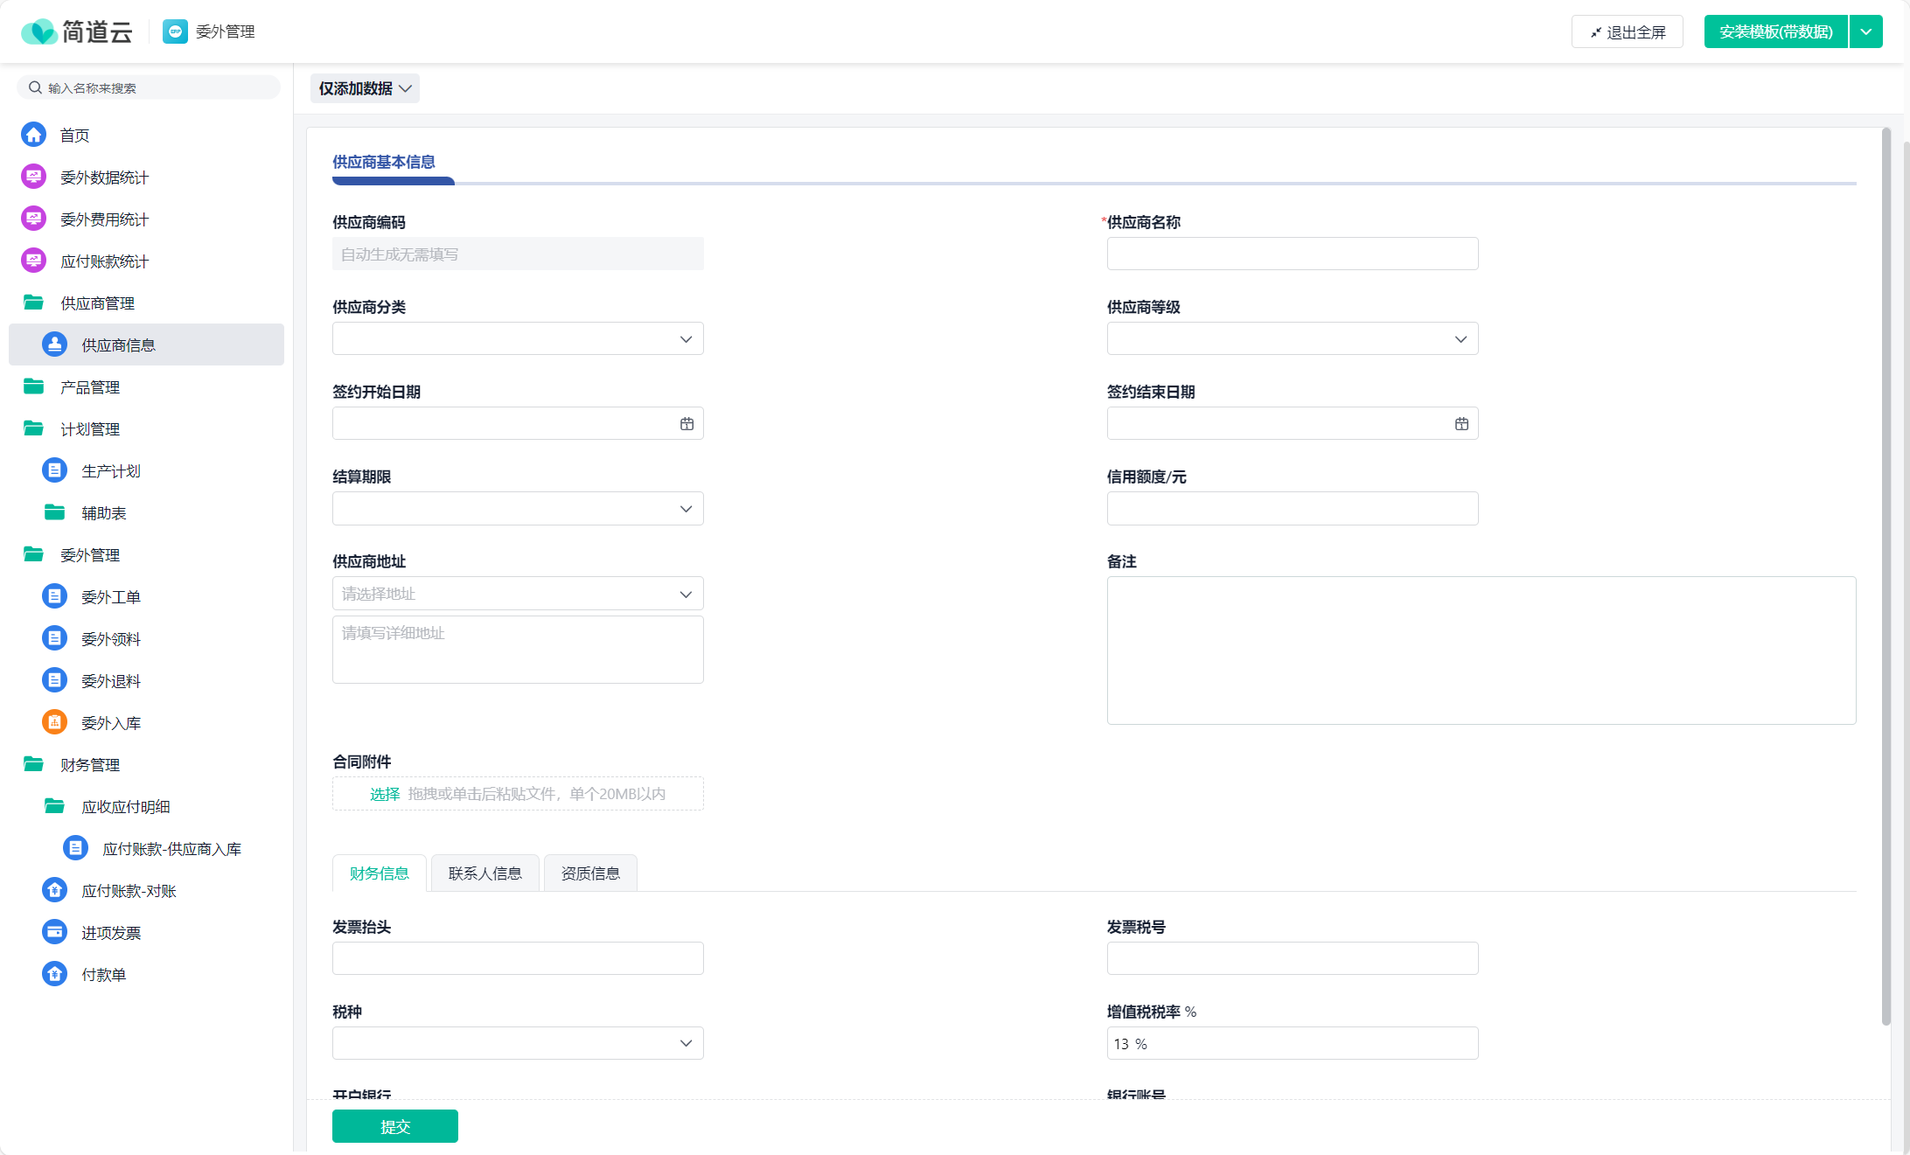Open the 委外数据统计 dashboard icon
This screenshot has width=1910, height=1155.
tap(33, 177)
